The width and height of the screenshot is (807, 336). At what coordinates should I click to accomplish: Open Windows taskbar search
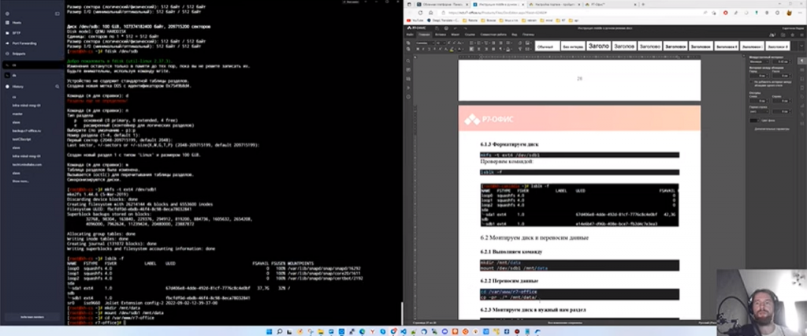280,331
